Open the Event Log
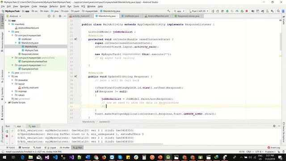Viewport: 286px width, 161px height. 274,148
